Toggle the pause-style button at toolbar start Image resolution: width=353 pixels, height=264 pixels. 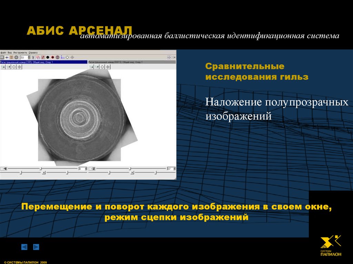pos(2,57)
